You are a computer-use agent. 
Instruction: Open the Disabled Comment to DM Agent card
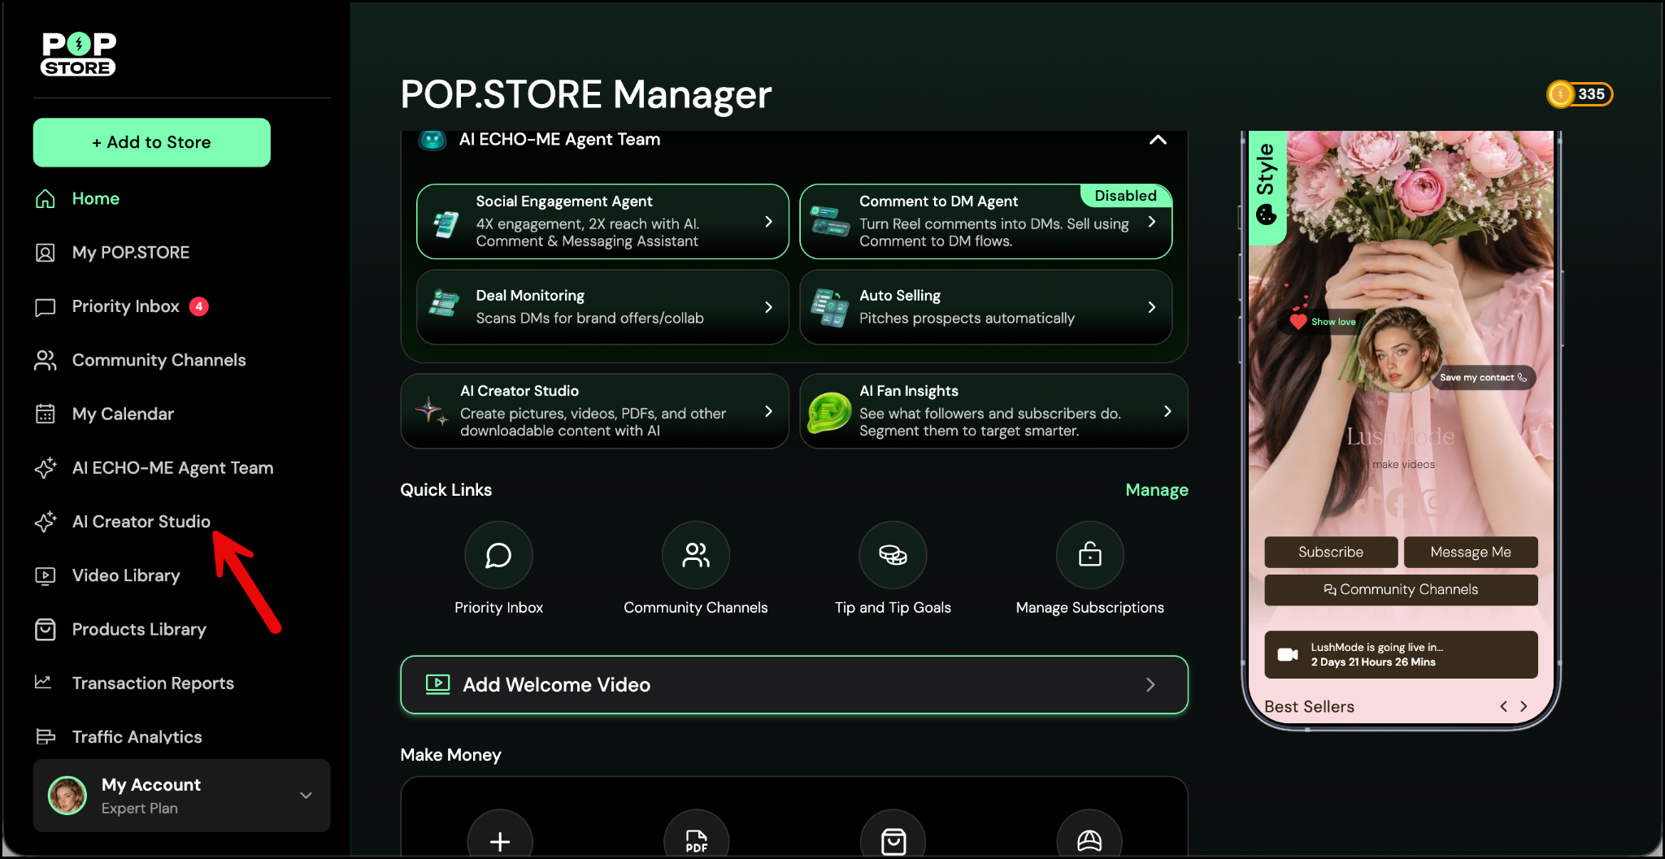985,222
